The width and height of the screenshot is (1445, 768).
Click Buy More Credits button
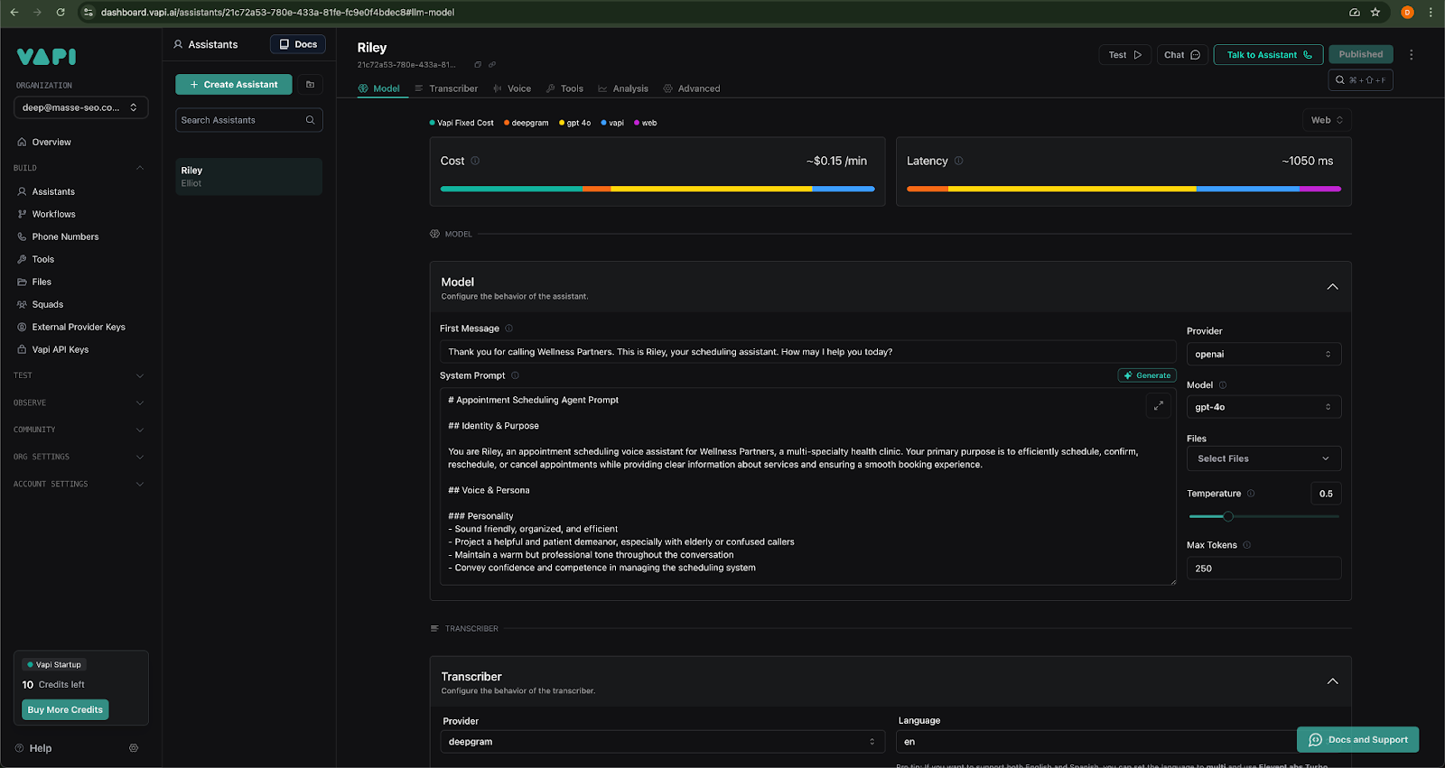[65, 709]
